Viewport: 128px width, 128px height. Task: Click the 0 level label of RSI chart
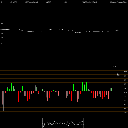point(1,44)
